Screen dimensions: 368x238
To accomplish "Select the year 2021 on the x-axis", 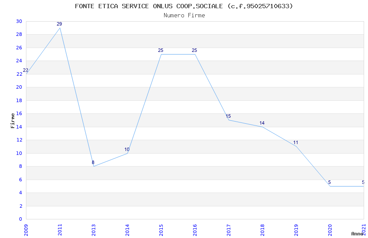I will coord(364,230).
